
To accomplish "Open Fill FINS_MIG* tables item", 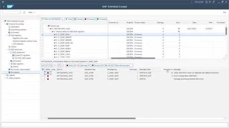I will pos(23,58).
